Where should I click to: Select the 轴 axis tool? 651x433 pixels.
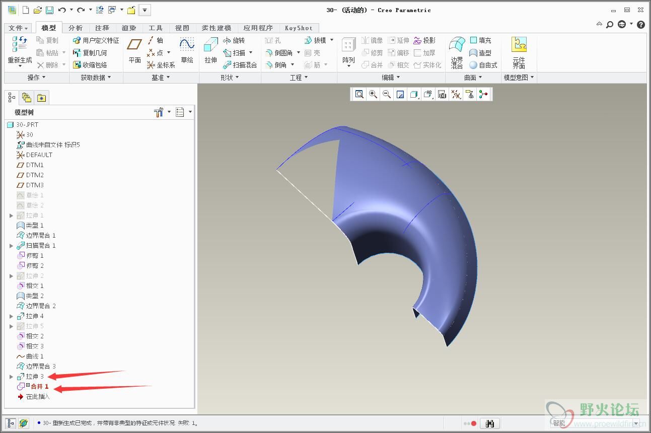(x=156, y=40)
